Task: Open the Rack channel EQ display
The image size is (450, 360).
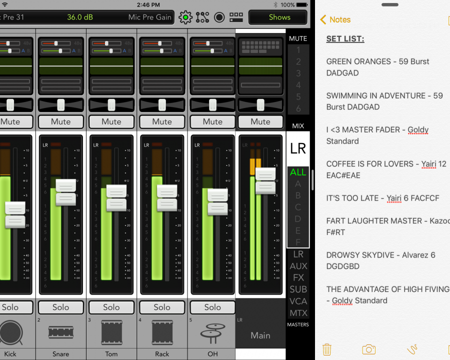Action: pos(162,66)
